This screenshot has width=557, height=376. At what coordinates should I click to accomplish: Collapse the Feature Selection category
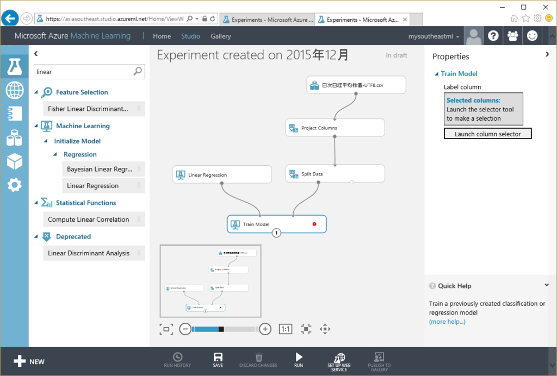point(36,92)
